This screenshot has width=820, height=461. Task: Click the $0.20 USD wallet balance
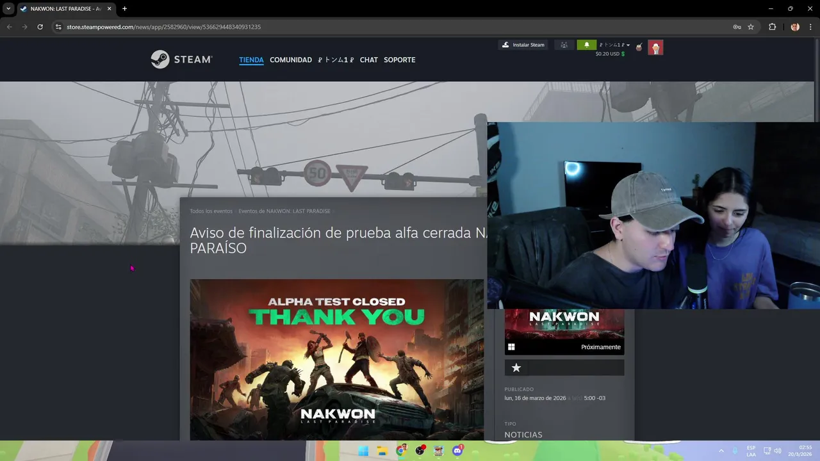tap(607, 54)
